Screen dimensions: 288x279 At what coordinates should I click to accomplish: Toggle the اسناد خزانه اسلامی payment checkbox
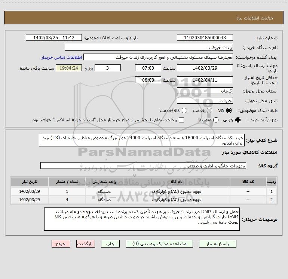(x=181, y=120)
